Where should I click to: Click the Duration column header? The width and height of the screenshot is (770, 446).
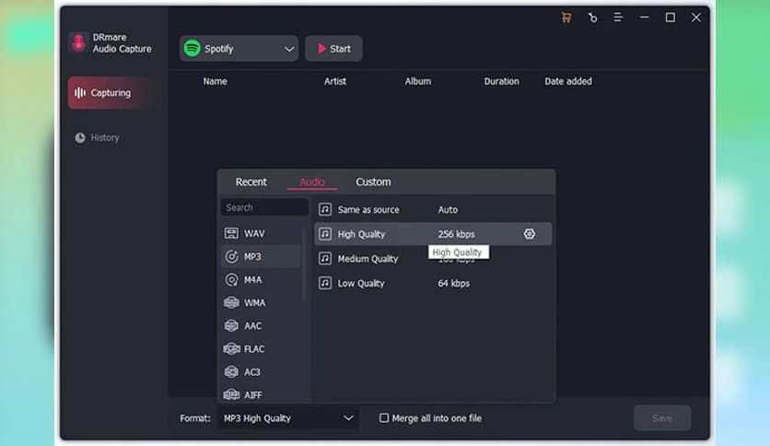[x=501, y=81]
